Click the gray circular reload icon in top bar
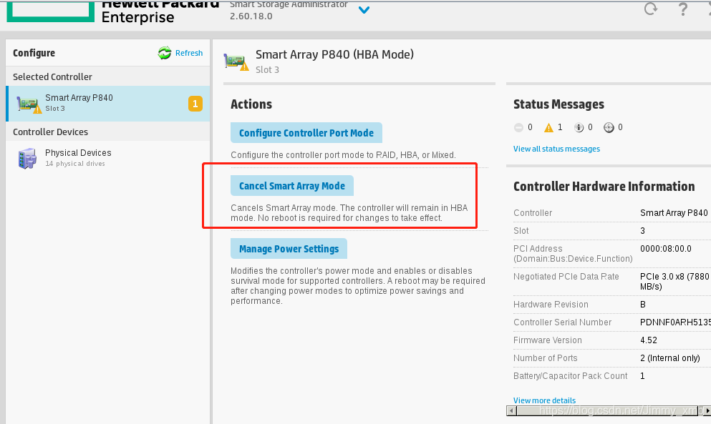Image resolution: width=711 pixels, height=424 pixels. coord(651,9)
